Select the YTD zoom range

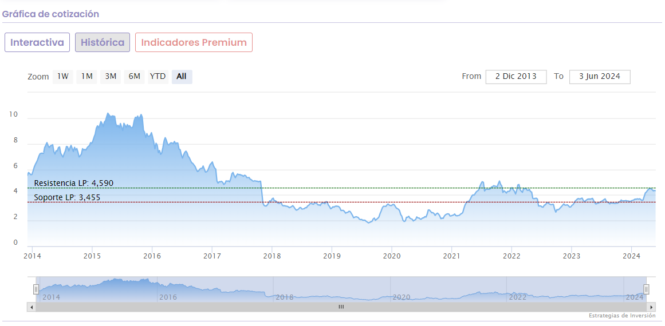158,77
